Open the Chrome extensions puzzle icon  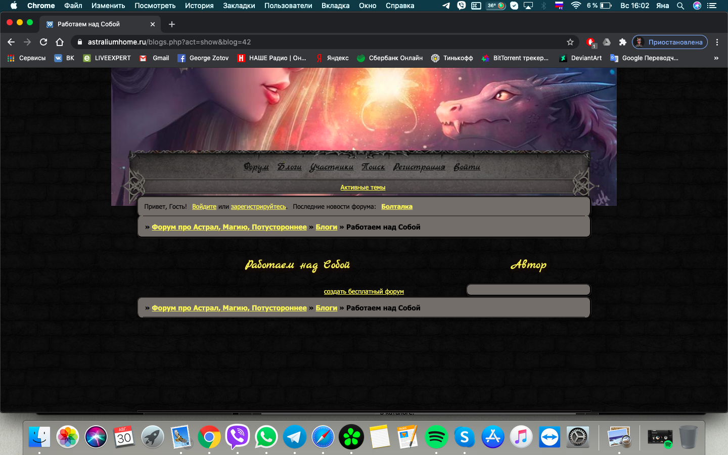point(623,42)
